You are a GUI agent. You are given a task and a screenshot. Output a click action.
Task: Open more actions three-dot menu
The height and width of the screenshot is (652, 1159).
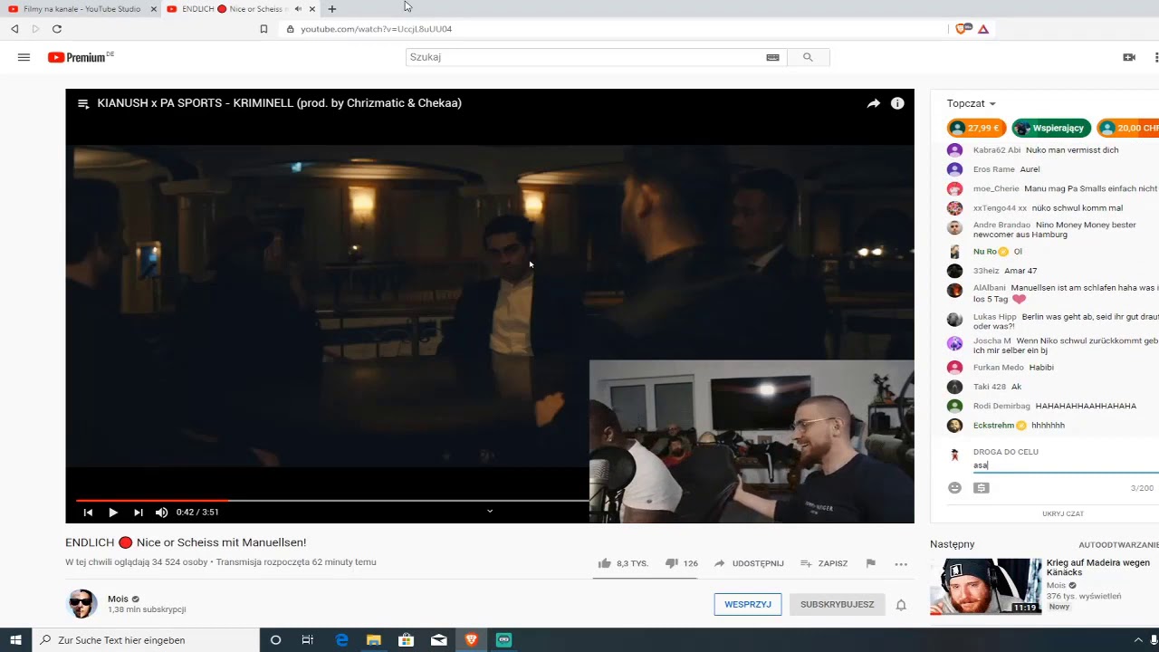[901, 563]
